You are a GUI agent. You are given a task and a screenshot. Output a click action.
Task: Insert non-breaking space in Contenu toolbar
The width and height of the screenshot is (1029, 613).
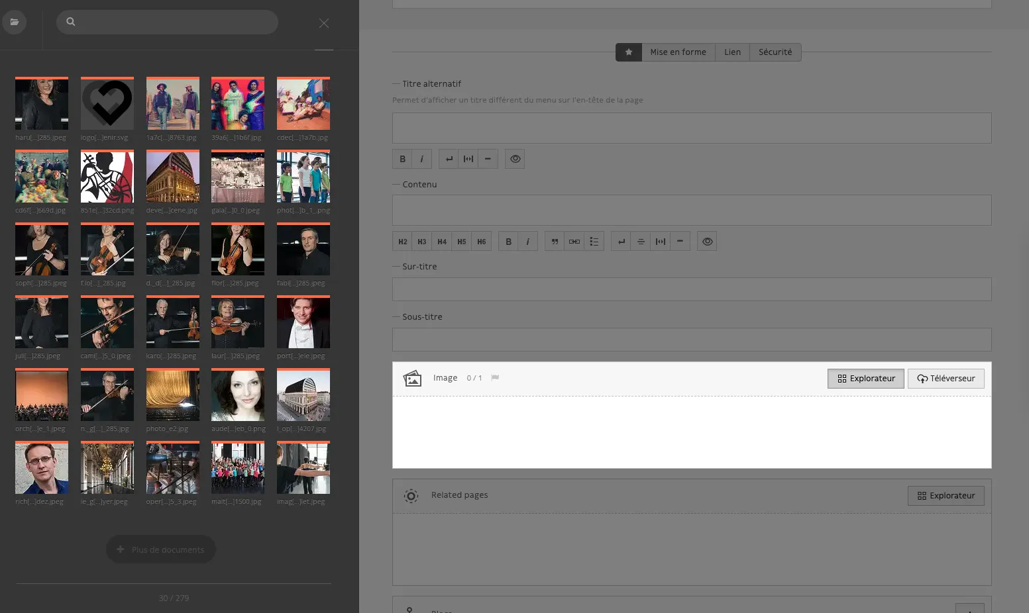661,242
